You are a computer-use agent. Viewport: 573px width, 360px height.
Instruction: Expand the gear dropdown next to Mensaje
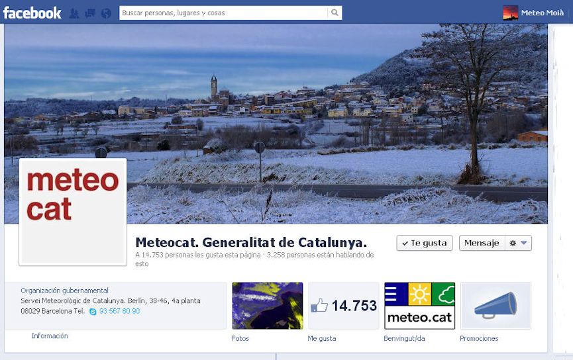[x=518, y=243]
